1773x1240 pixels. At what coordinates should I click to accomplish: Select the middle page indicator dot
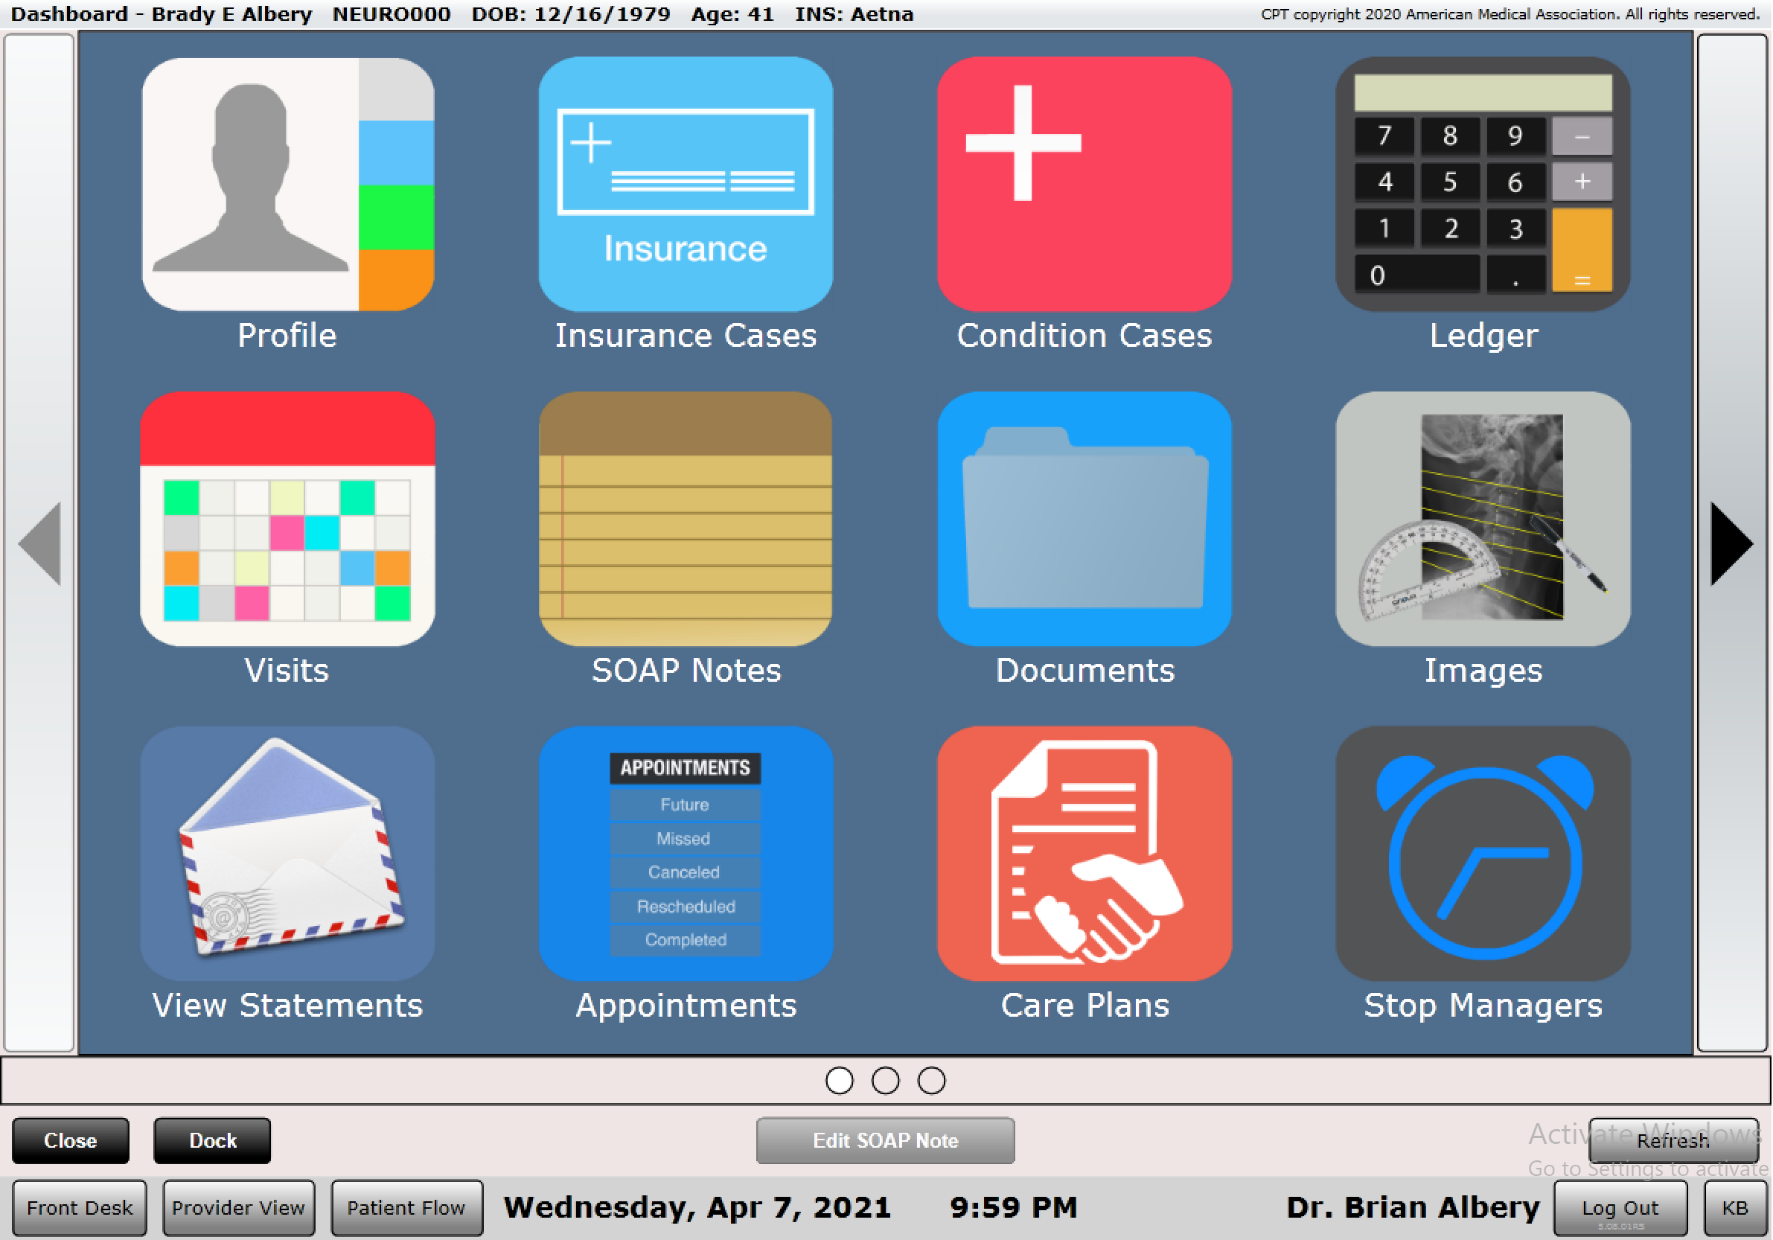point(886,1080)
